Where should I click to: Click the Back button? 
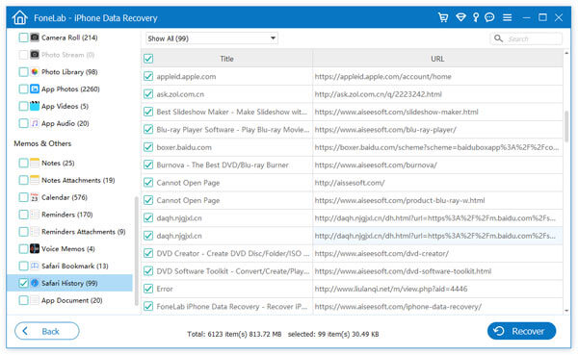47,331
